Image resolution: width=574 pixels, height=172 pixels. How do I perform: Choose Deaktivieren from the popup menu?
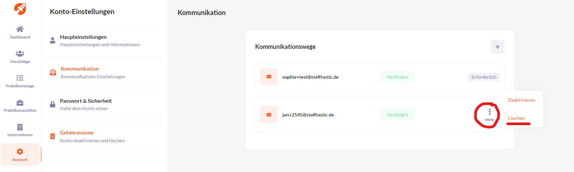tap(521, 100)
